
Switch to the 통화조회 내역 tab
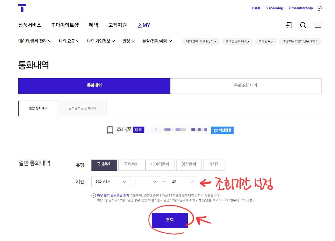[246, 86]
